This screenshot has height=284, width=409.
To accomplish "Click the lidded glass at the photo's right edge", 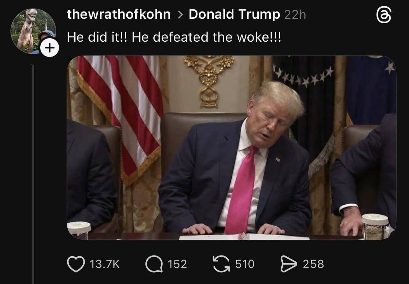I will click(x=375, y=226).
